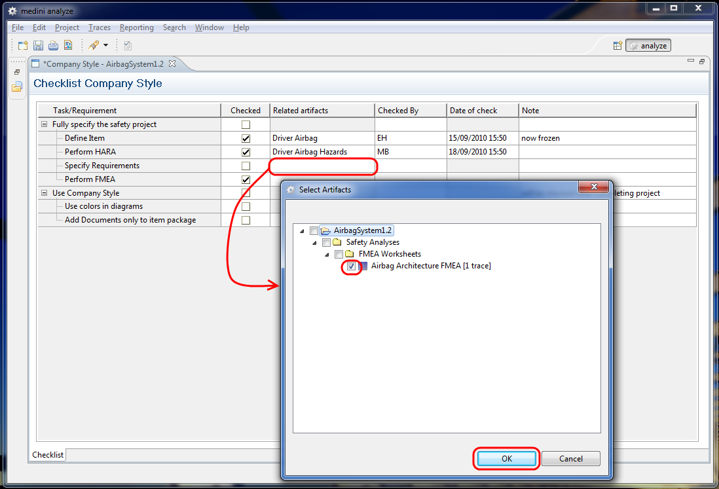The height and width of the screenshot is (489, 719).
Task: Open the dropdown arrow next to flashlight icon
Action: [x=106, y=45]
